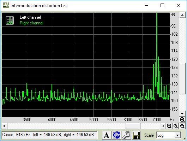The height and width of the screenshot is (141, 187).
Task: Click the Scale combo box showing Log
Action: tap(168, 135)
